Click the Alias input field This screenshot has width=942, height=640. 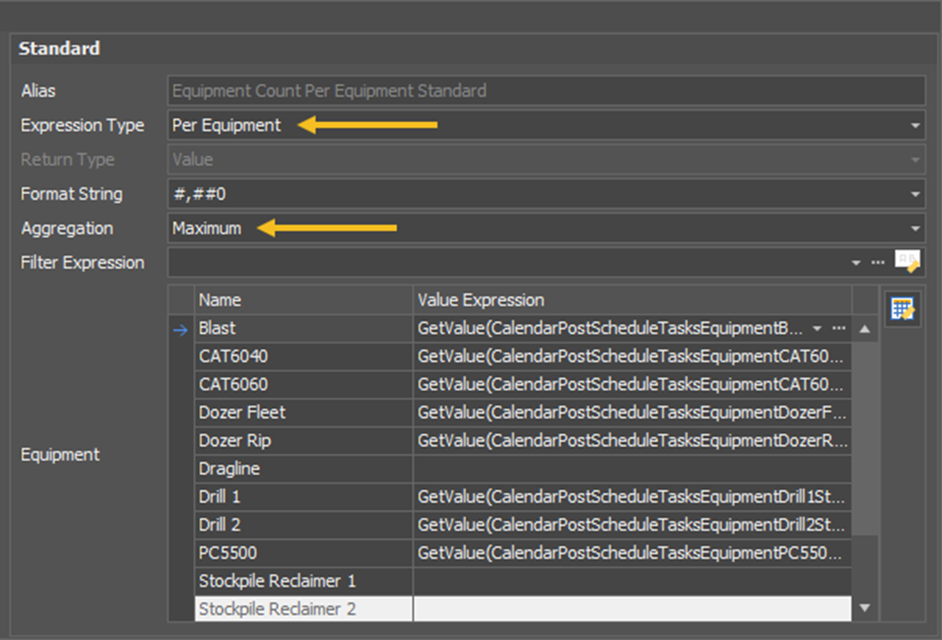[546, 91]
